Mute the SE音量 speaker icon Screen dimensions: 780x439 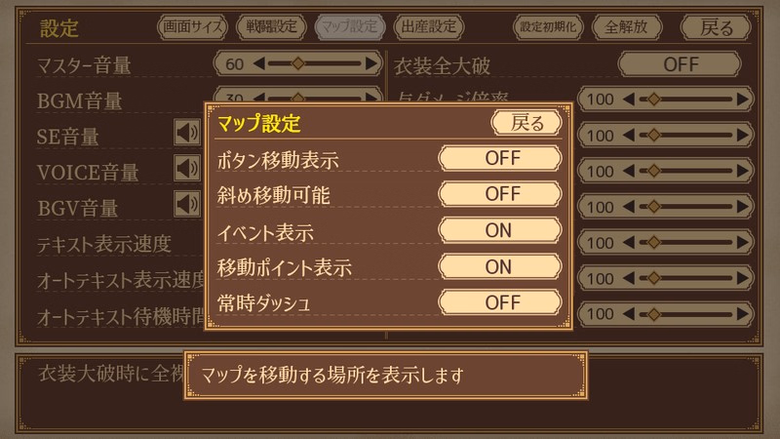click(x=187, y=133)
